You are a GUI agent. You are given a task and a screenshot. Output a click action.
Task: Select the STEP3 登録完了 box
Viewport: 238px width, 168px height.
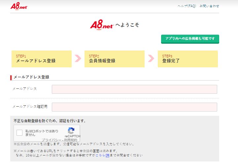coord(188,59)
